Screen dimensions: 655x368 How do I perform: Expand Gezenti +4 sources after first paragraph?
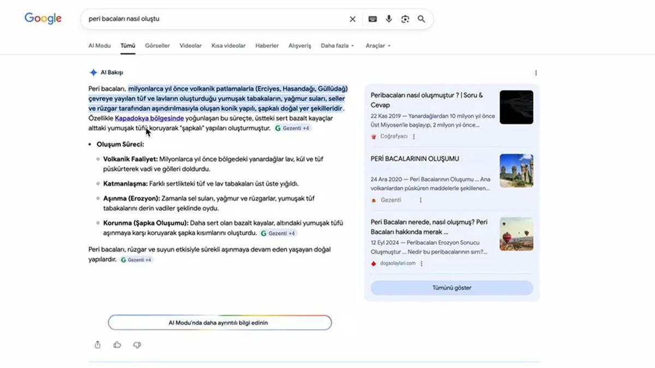click(x=293, y=128)
